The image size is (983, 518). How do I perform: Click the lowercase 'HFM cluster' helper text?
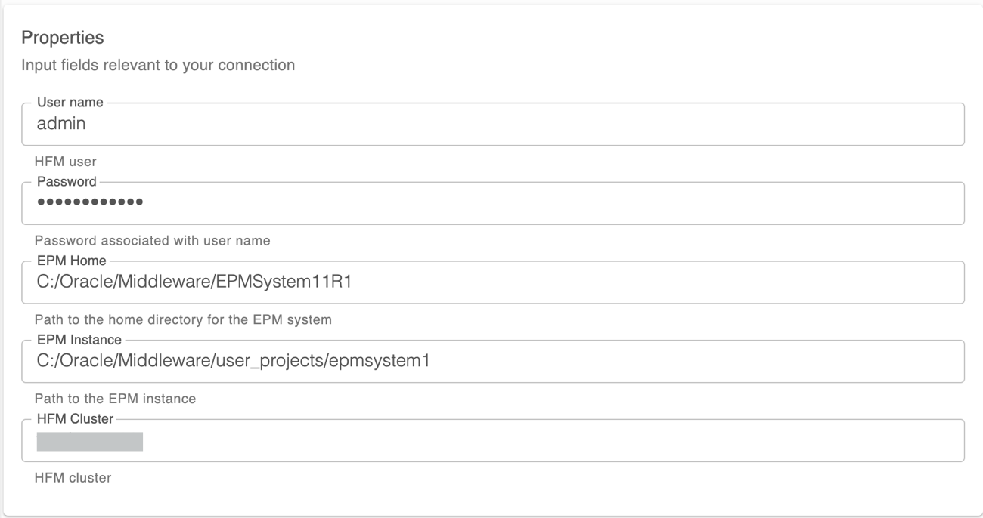click(x=73, y=478)
